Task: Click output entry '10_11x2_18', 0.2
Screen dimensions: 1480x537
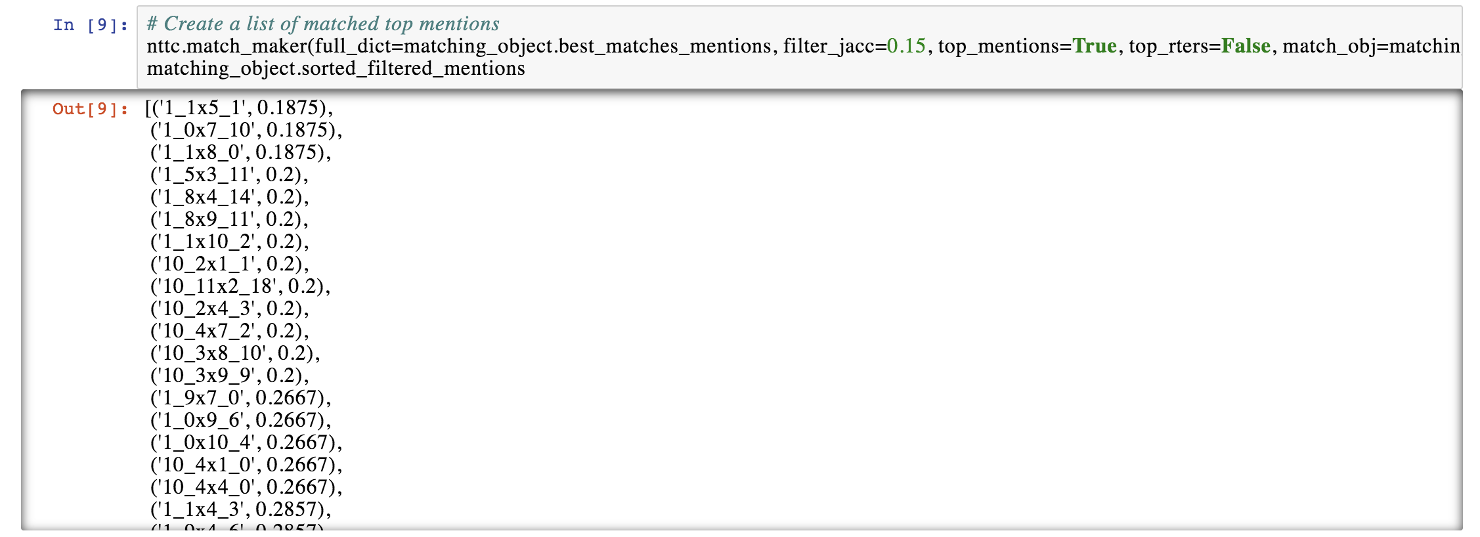Action: 240,286
